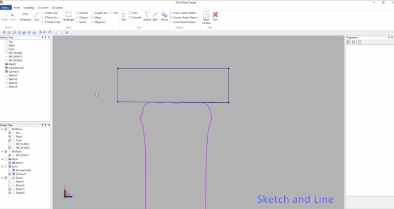Select Subtract1 in History Tree

12,71
